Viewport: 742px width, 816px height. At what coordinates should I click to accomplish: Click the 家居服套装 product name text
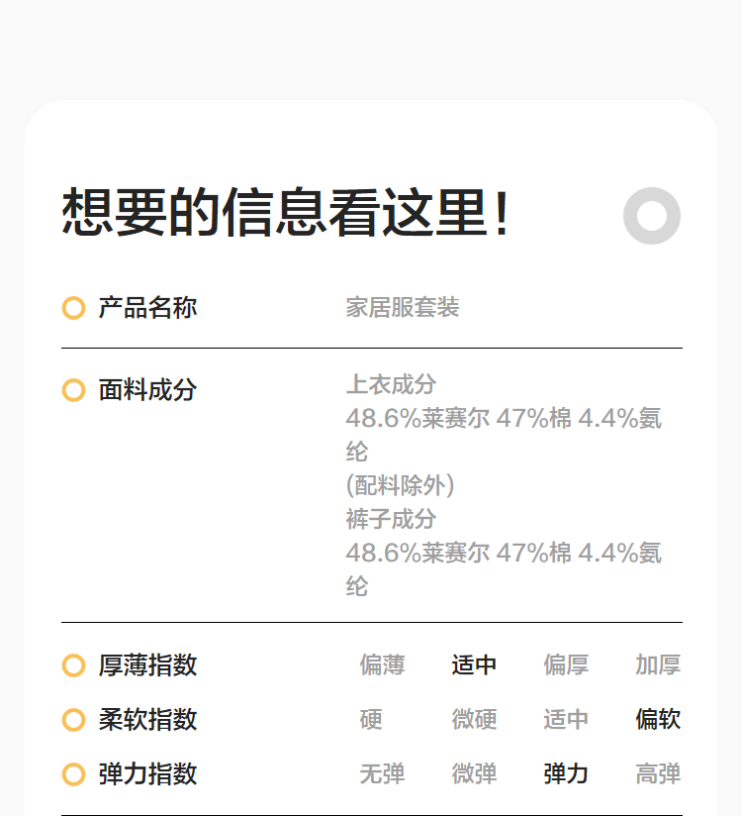point(403,308)
